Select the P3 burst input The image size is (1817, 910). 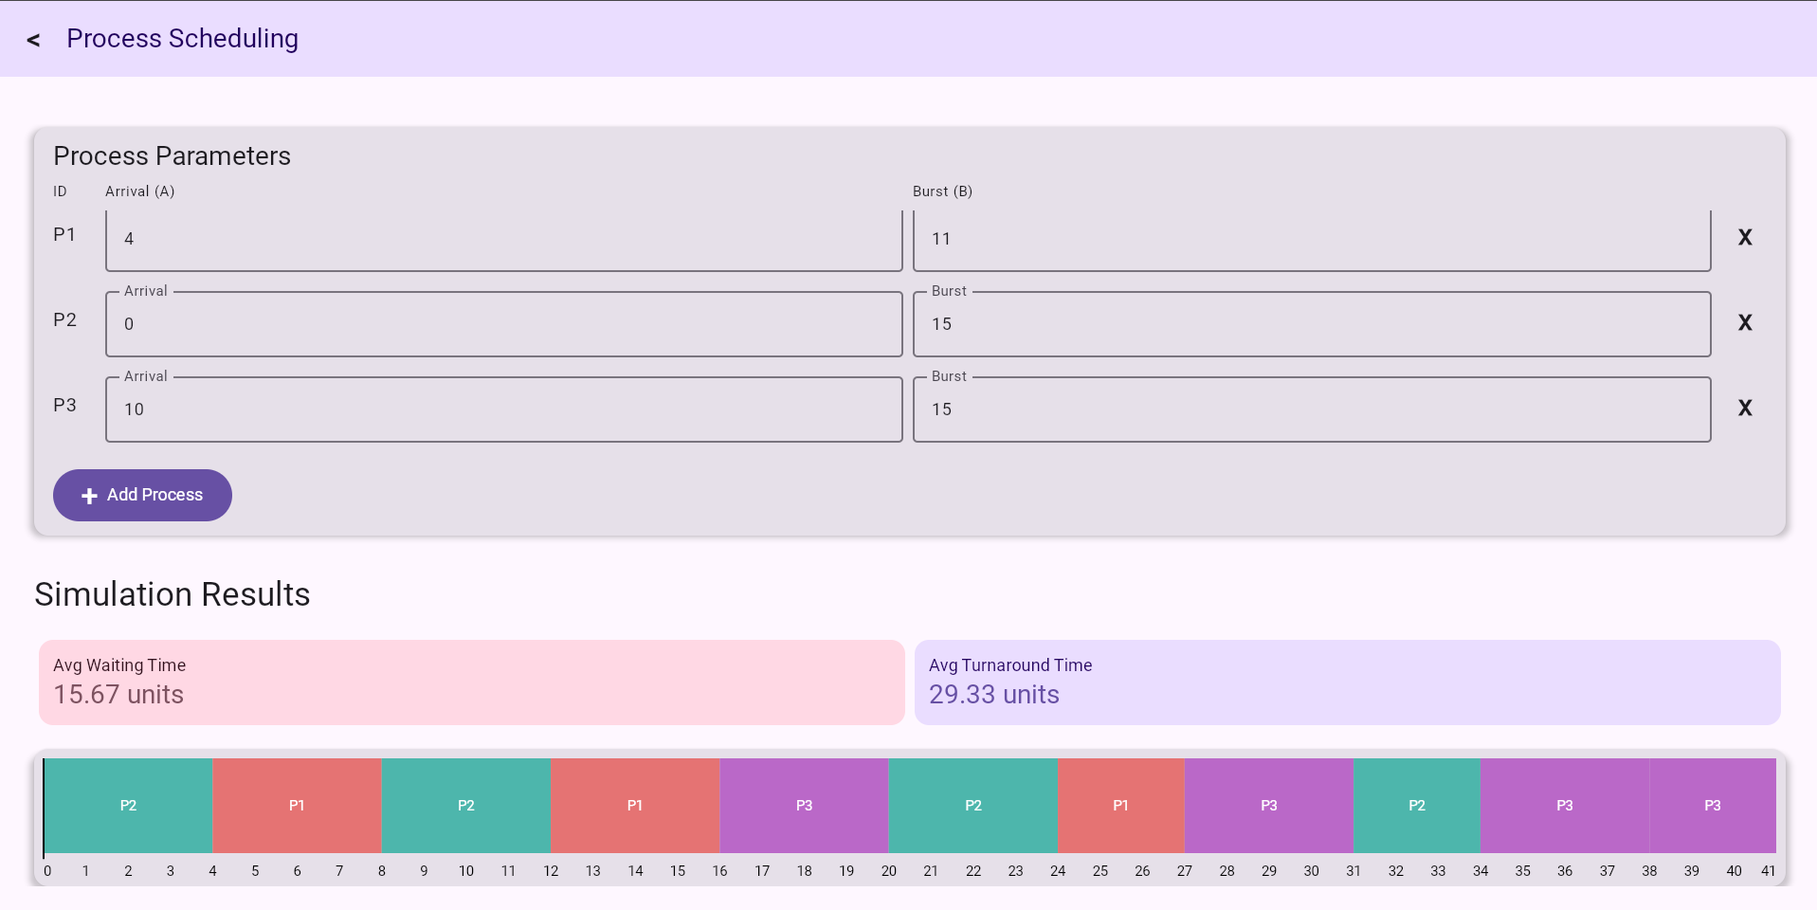pos(1312,409)
